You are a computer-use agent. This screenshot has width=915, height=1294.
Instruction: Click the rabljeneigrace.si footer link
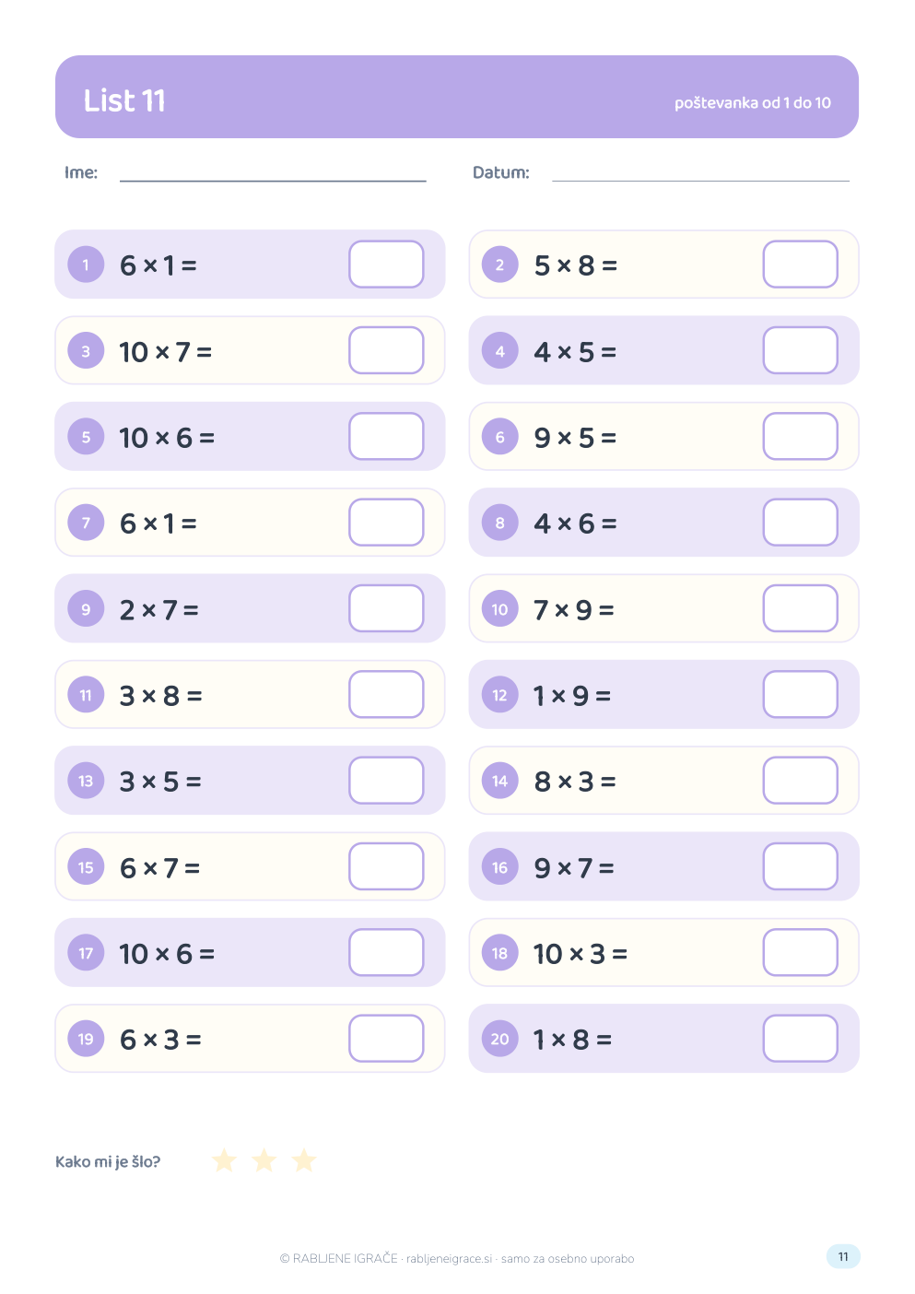point(449,1259)
